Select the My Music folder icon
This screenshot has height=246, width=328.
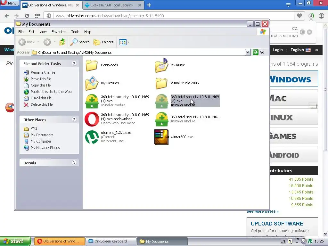(161, 65)
